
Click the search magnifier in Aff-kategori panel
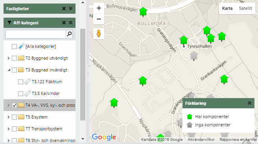(x=69, y=34)
